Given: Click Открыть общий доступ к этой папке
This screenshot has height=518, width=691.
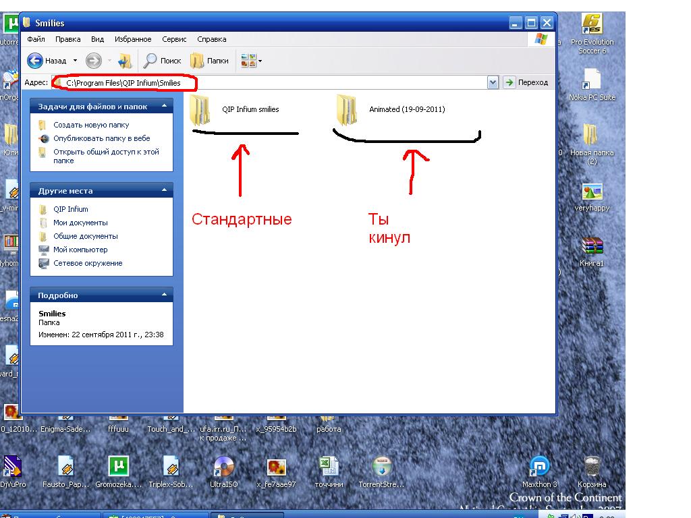Looking at the screenshot, I should [x=106, y=156].
